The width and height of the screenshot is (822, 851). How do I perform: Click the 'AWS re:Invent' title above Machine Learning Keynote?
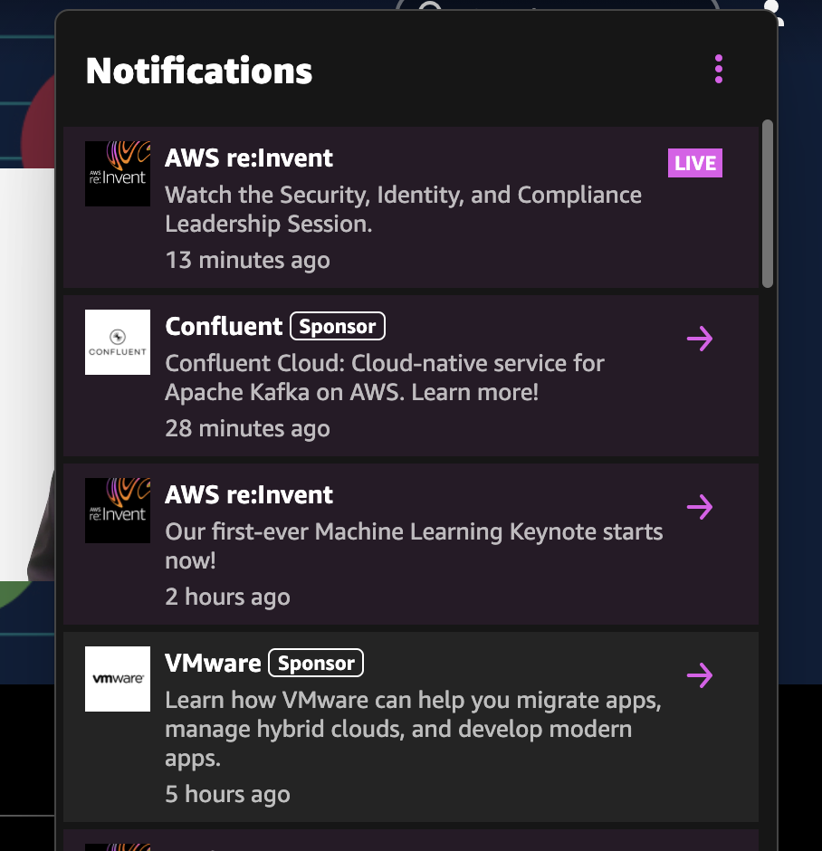coord(248,494)
